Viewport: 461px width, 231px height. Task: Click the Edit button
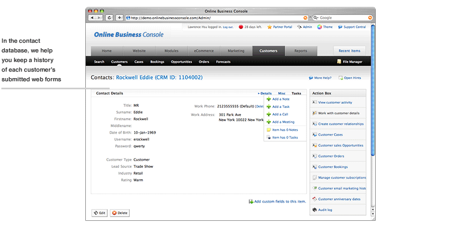[x=99, y=213]
